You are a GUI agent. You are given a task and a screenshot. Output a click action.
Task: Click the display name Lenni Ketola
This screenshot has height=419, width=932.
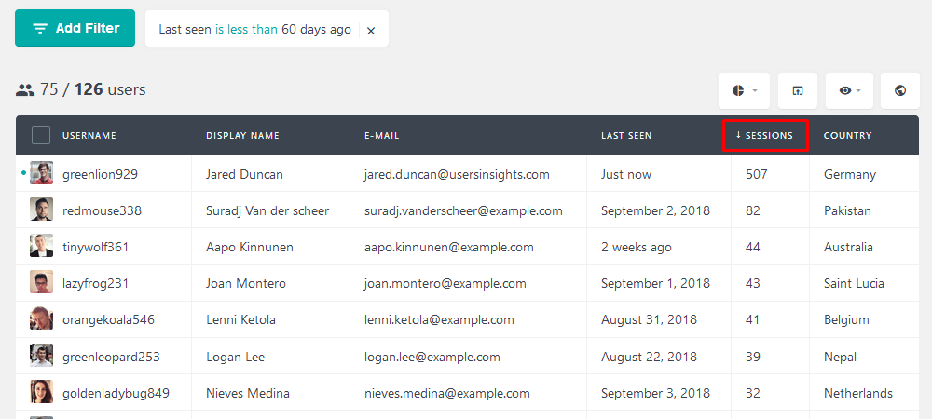click(240, 320)
